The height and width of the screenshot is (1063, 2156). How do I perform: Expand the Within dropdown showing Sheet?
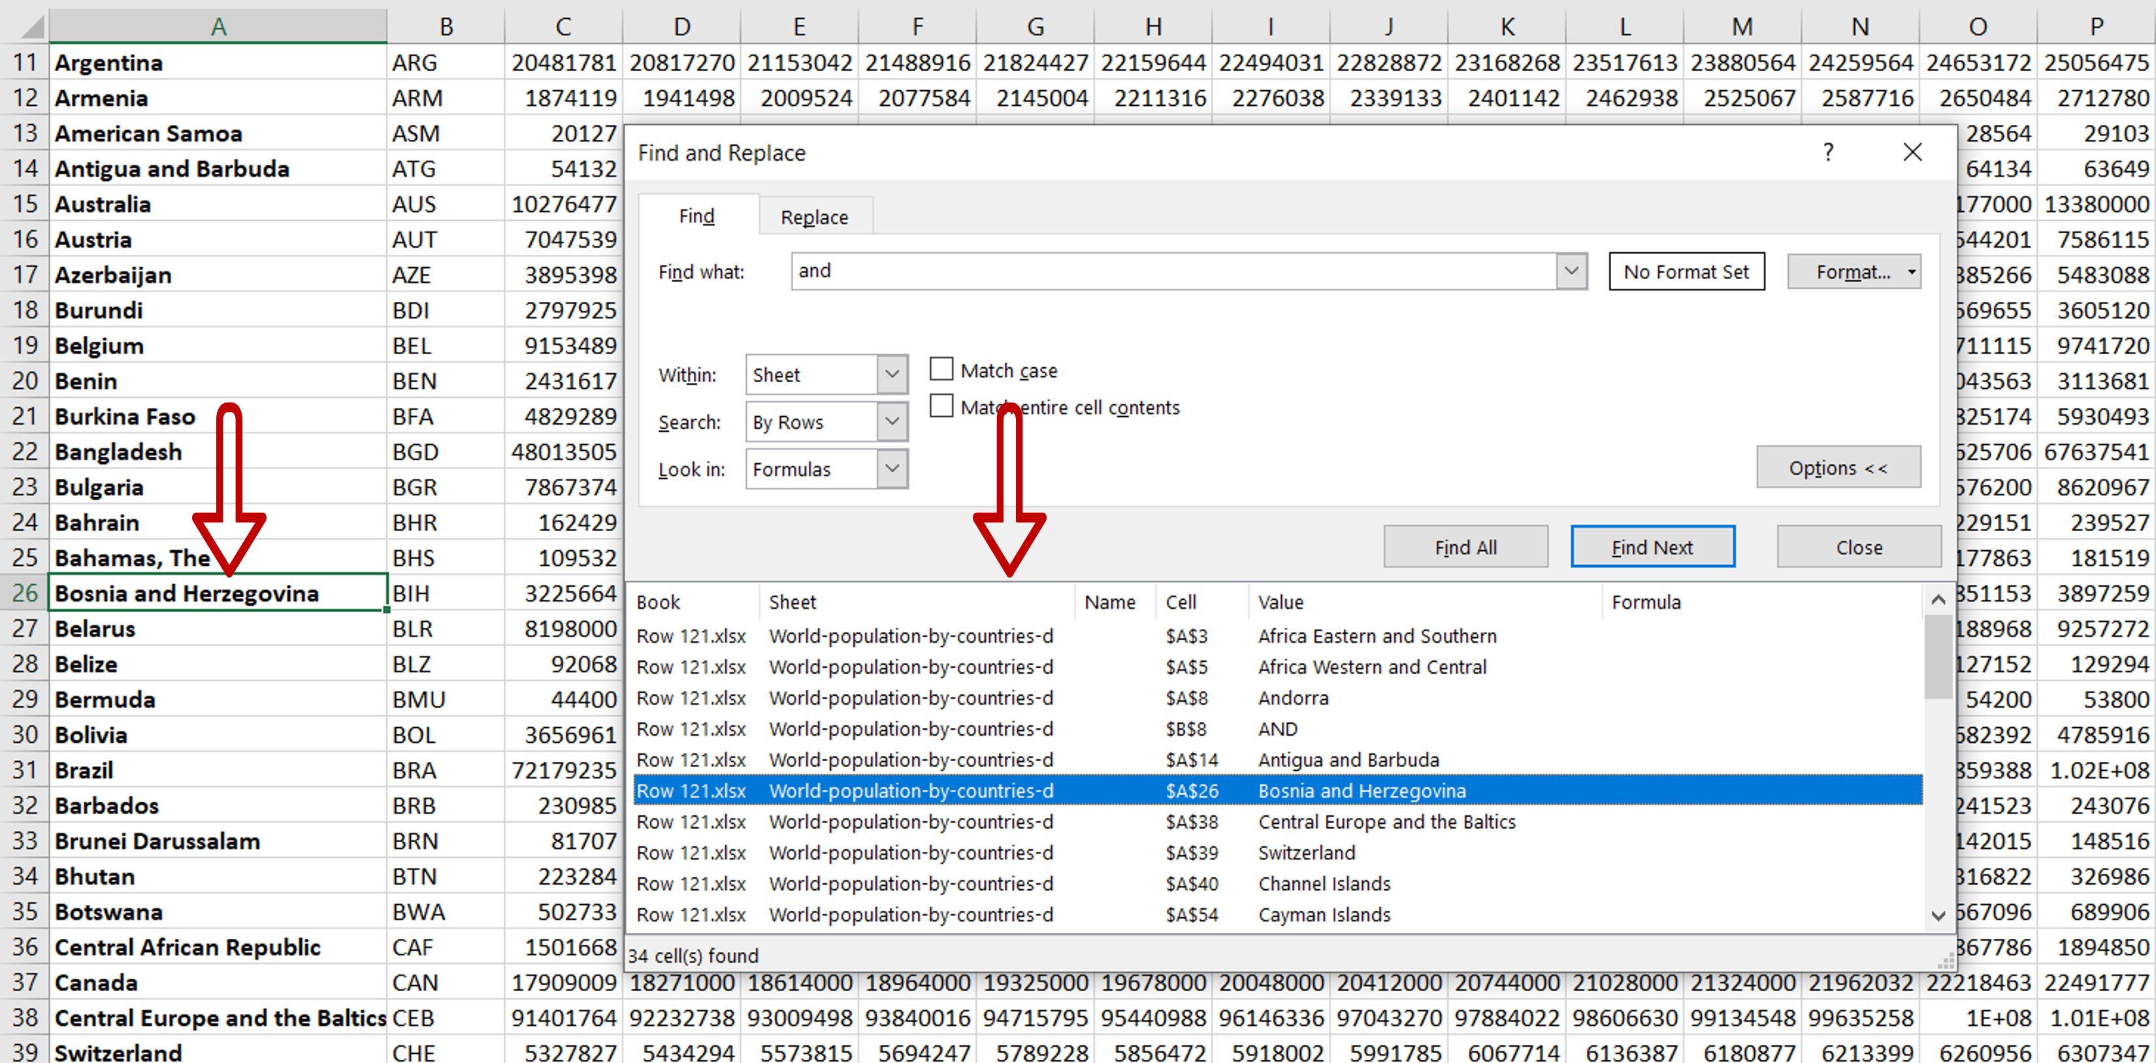coord(892,374)
